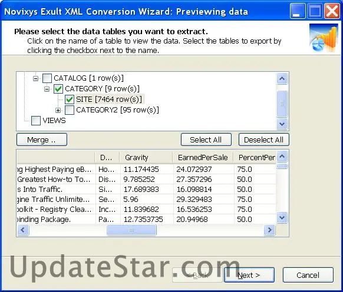Select the row 'Greatest How-to To...'

coord(146,180)
